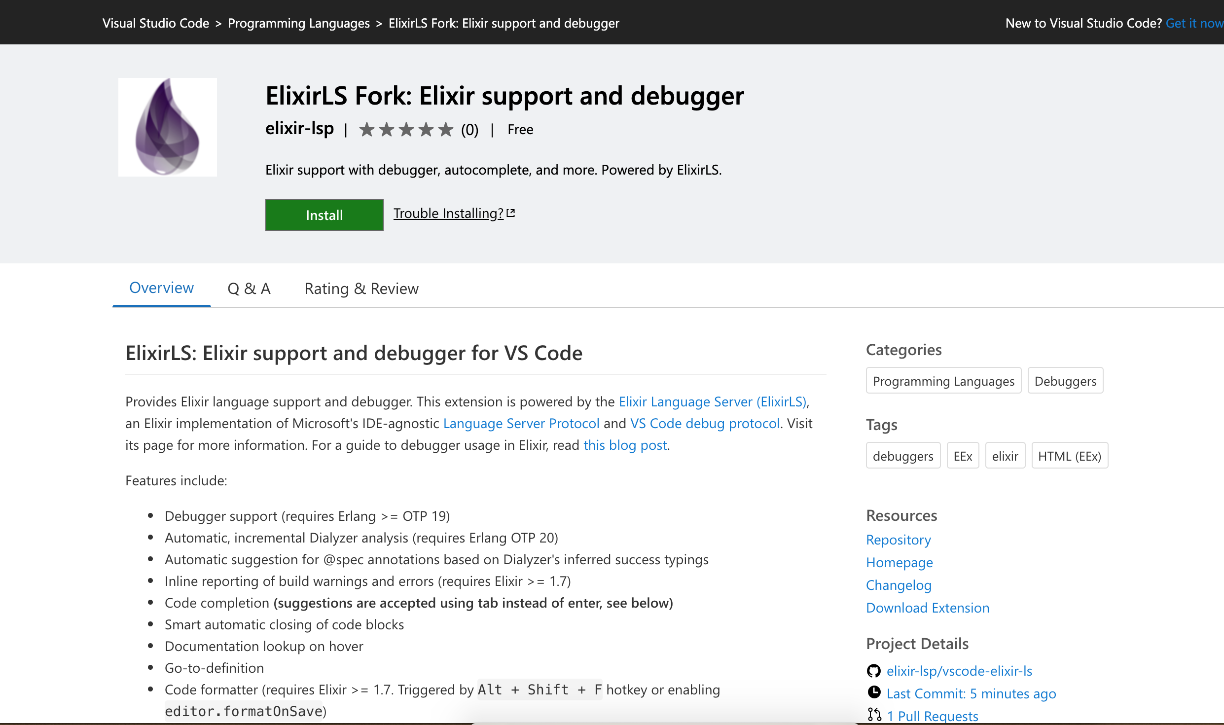The width and height of the screenshot is (1224, 725).
Task: Click the GitHub icon in Project Details
Action: [873, 671]
